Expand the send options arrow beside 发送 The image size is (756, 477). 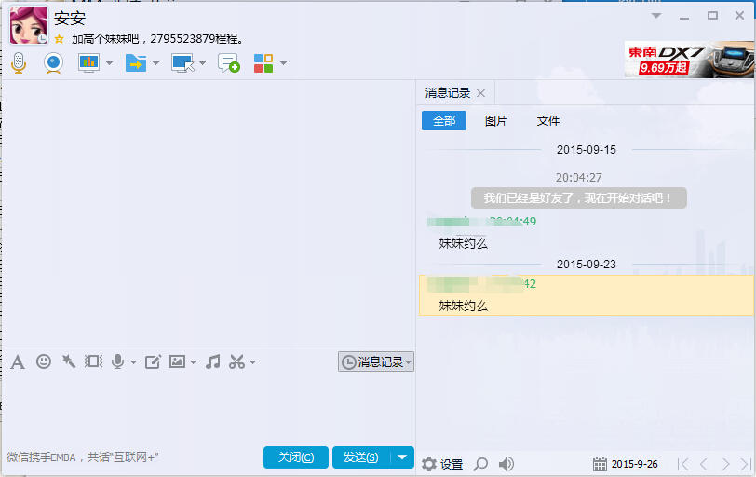[402, 457]
